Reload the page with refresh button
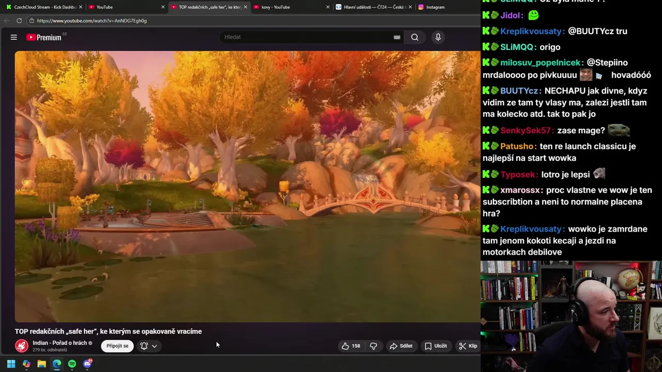Screen dimensions: 662x372 tap(19, 21)
